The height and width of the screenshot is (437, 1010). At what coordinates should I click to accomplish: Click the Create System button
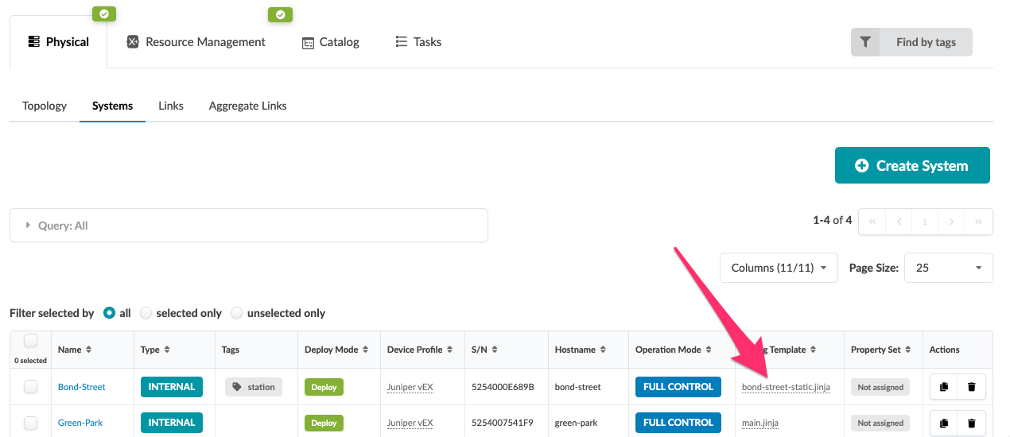(911, 165)
